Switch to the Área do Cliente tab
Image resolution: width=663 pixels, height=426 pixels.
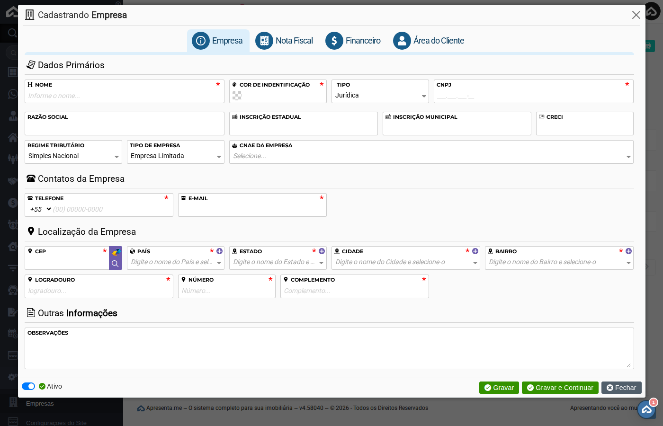[429, 41]
